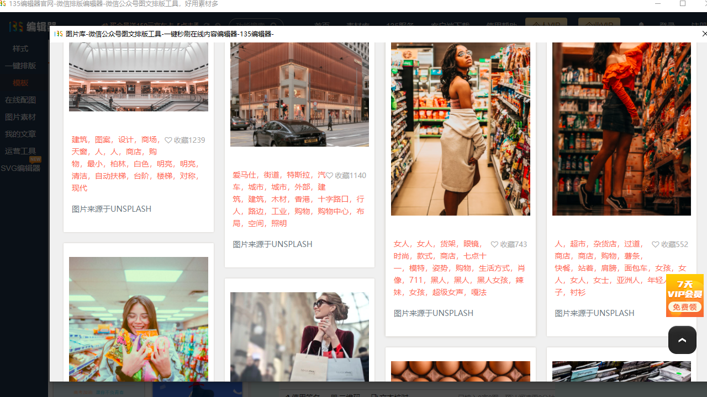Image resolution: width=707 pixels, height=397 pixels.
Task: Open 图片素材 in the left sidebar
Action: click(20, 117)
